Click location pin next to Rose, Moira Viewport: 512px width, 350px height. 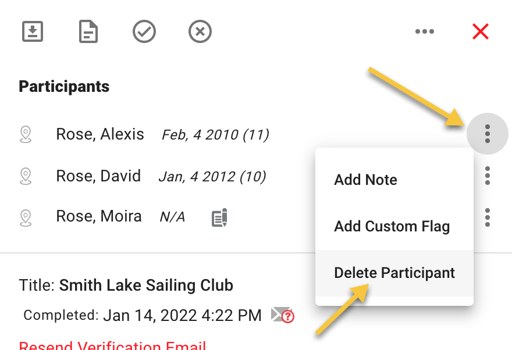[x=26, y=218]
